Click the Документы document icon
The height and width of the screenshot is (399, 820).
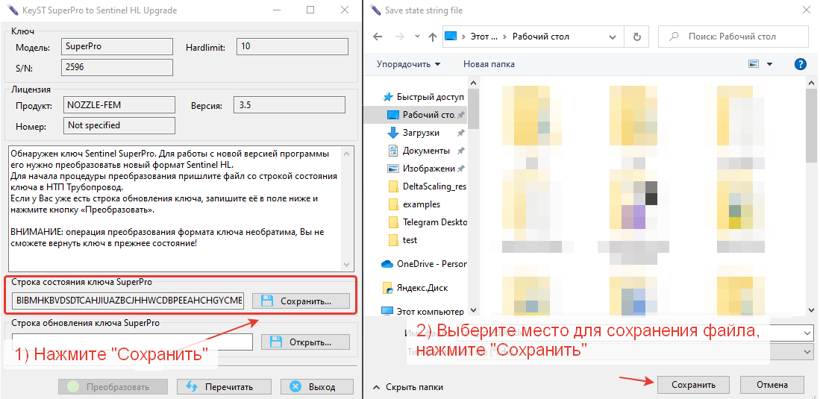pos(393,151)
